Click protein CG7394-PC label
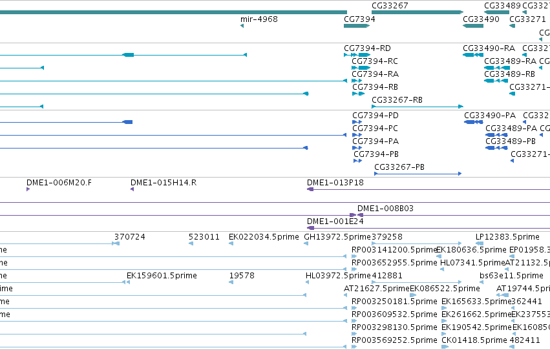The image size is (550, 350). click(375, 129)
